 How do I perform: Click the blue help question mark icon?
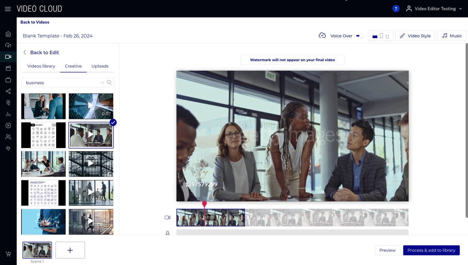[396, 9]
